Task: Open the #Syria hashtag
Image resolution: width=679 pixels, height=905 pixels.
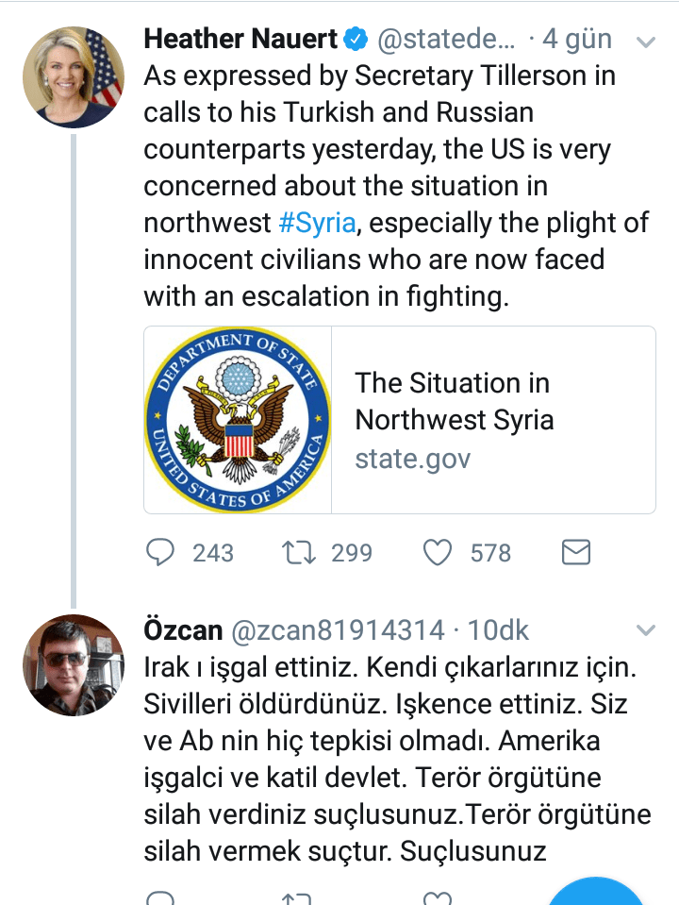Action: (x=318, y=223)
